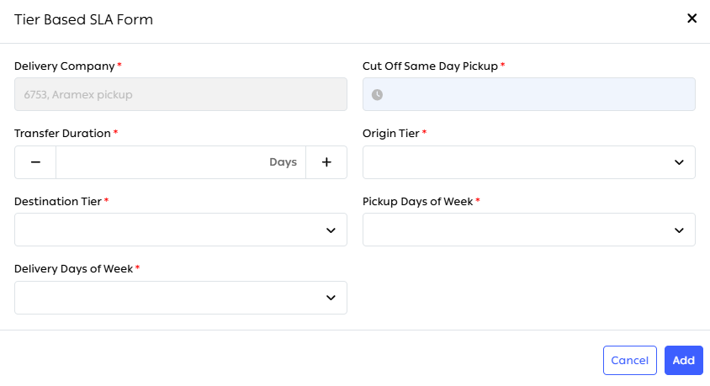Click the disabled Delivery Company field
The height and width of the screenshot is (386, 710).
pyautogui.click(x=181, y=95)
